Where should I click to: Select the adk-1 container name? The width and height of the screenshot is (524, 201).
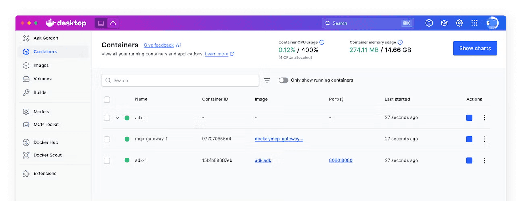coord(141,160)
